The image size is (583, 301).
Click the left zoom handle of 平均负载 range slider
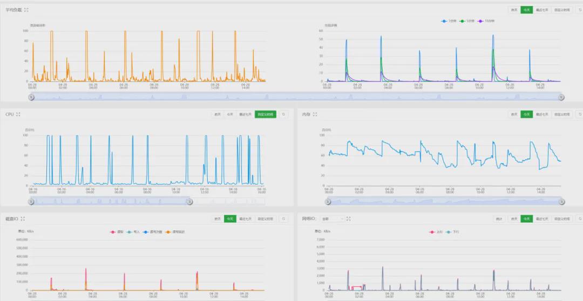click(31, 97)
